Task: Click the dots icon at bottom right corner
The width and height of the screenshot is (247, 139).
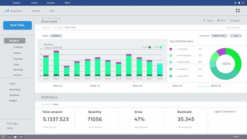Action: 244,137
